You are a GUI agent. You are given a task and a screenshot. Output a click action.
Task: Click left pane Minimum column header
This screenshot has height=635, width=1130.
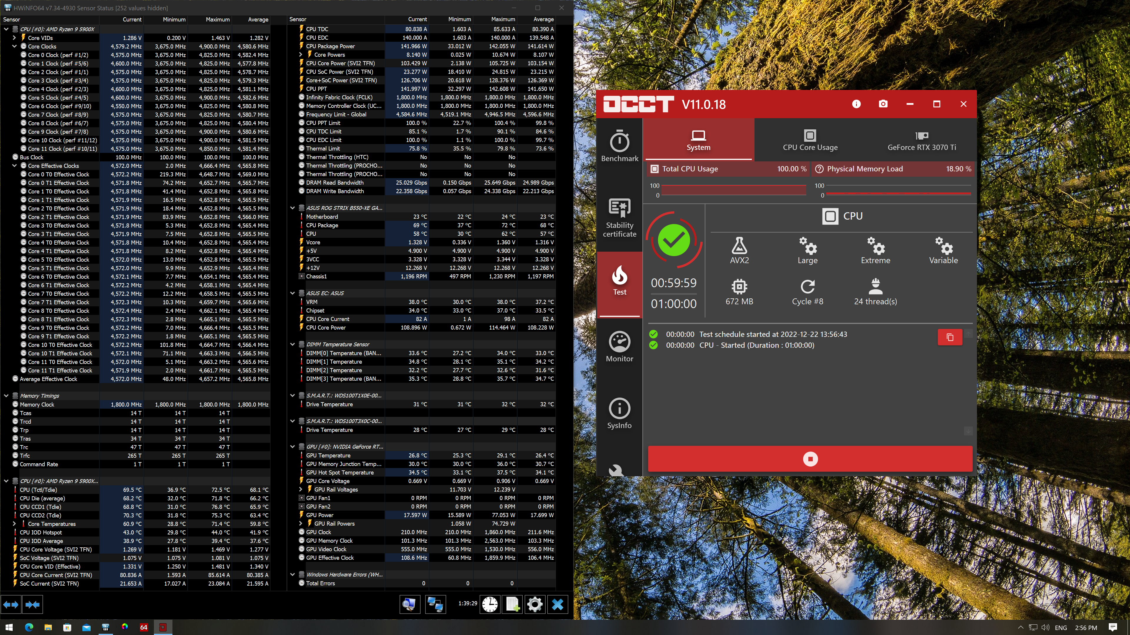coord(166,19)
